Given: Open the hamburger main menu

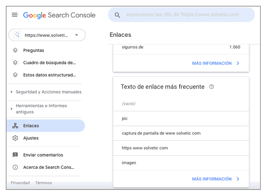Looking at the screenshot, I should pyautogui.click(x=15, y=15).
